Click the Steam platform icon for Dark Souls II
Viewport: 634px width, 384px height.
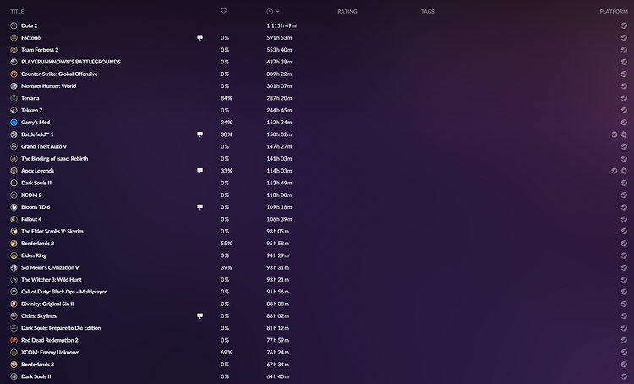(624, 376)
